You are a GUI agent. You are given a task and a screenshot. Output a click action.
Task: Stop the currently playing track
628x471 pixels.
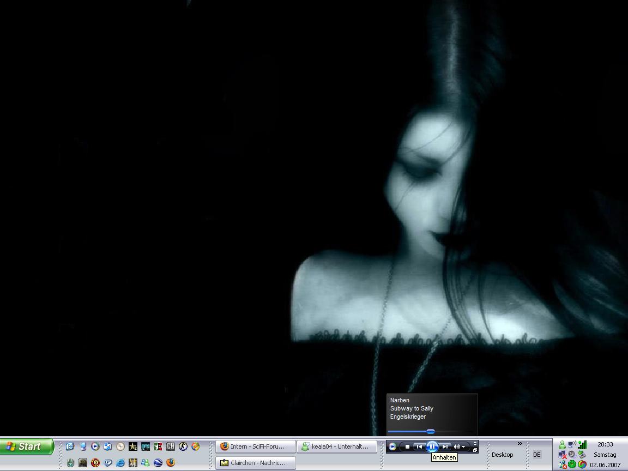pos(407,446)
